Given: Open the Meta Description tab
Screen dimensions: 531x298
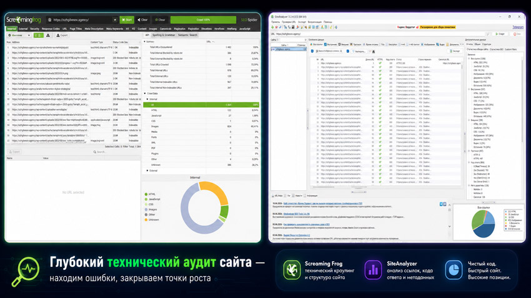Looking at the screenshot, I should coord(94,29).
